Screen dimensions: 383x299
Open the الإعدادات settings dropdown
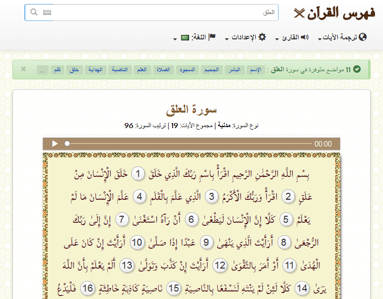(245, 37)
